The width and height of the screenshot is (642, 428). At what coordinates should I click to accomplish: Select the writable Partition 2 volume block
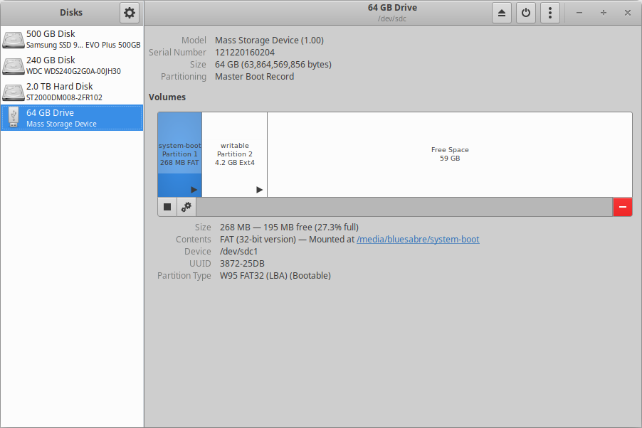pos(235,154)
